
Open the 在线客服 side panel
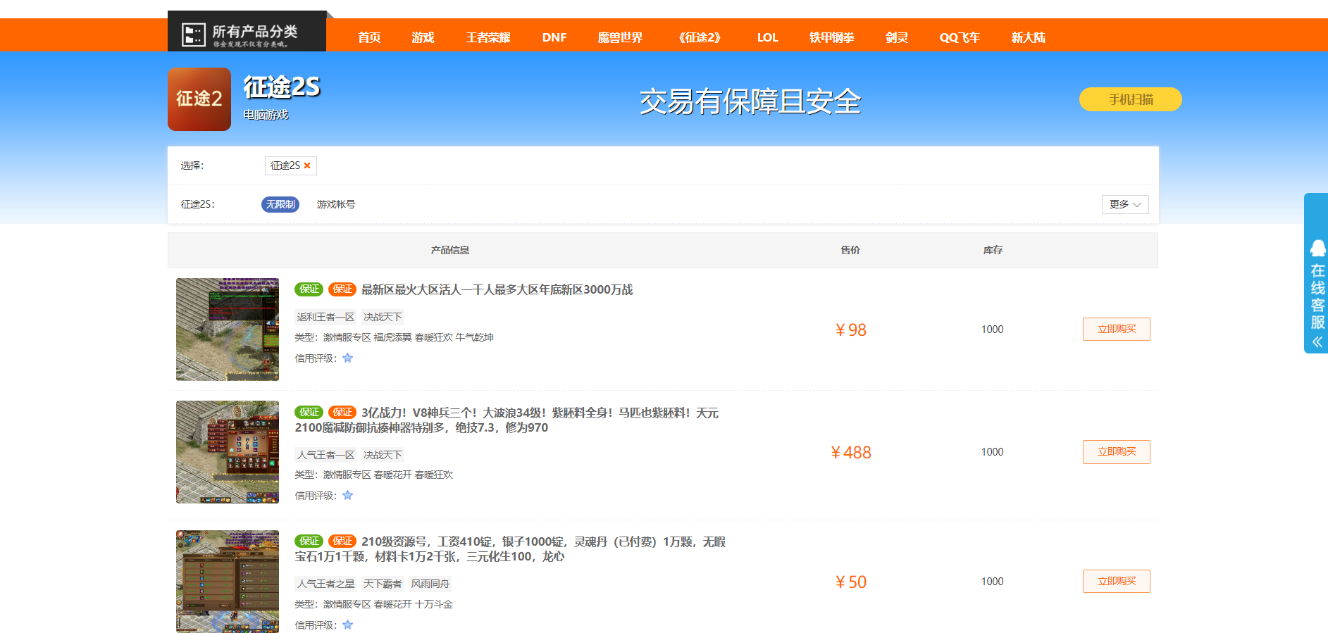[1317, 273]
